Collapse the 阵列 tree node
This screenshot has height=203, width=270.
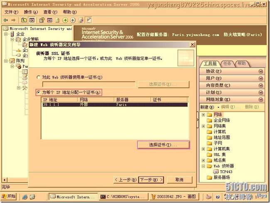coord(6,61)
